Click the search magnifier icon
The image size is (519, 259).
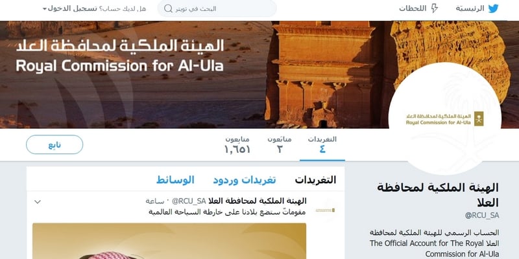point(168,8)
